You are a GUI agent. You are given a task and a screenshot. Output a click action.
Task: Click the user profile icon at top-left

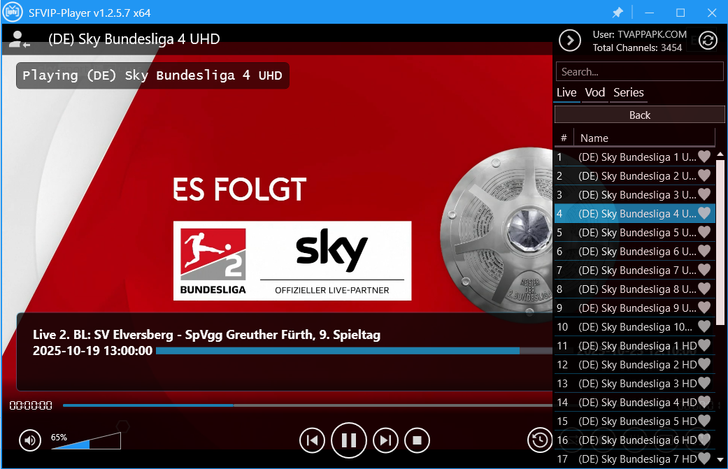coord(19,40)
